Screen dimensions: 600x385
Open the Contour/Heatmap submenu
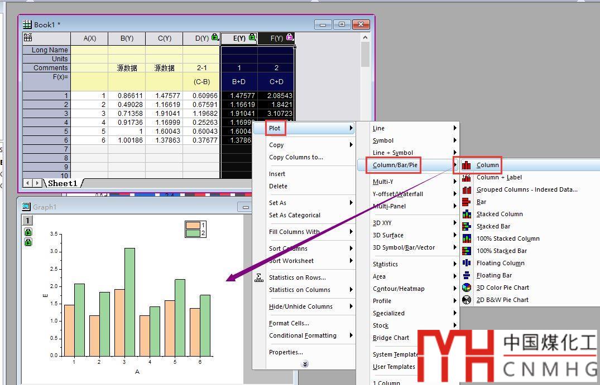(408, 289)
